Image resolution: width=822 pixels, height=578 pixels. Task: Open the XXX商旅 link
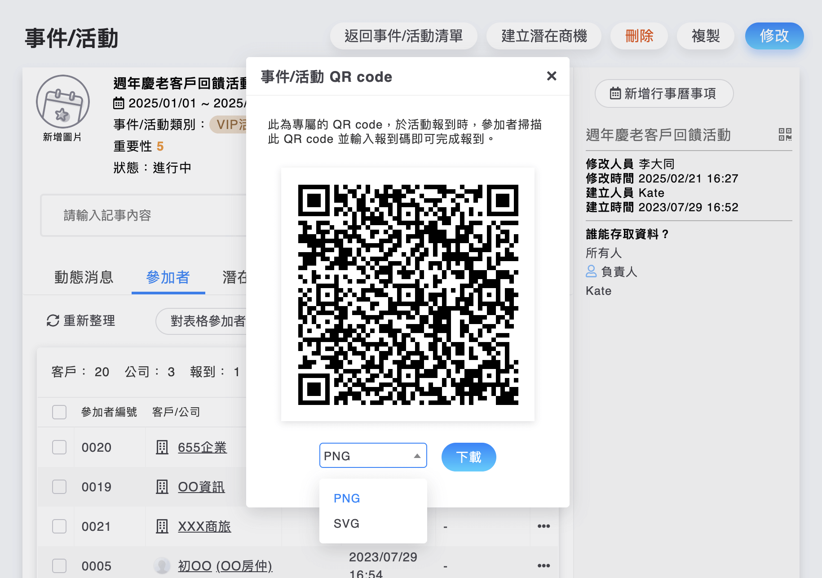[x=204, y=526]
